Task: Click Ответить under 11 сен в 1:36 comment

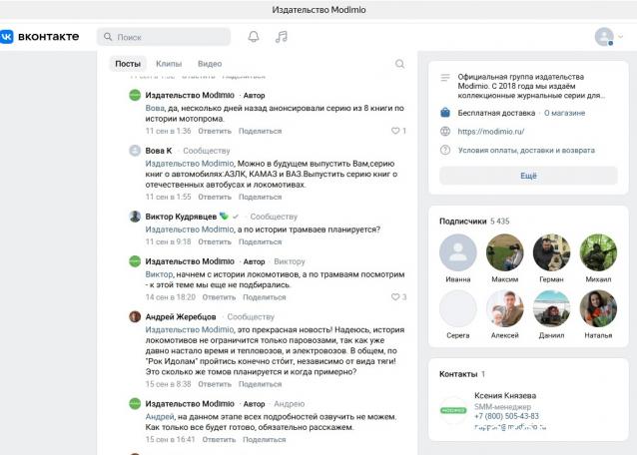Action: click(215, 131)
